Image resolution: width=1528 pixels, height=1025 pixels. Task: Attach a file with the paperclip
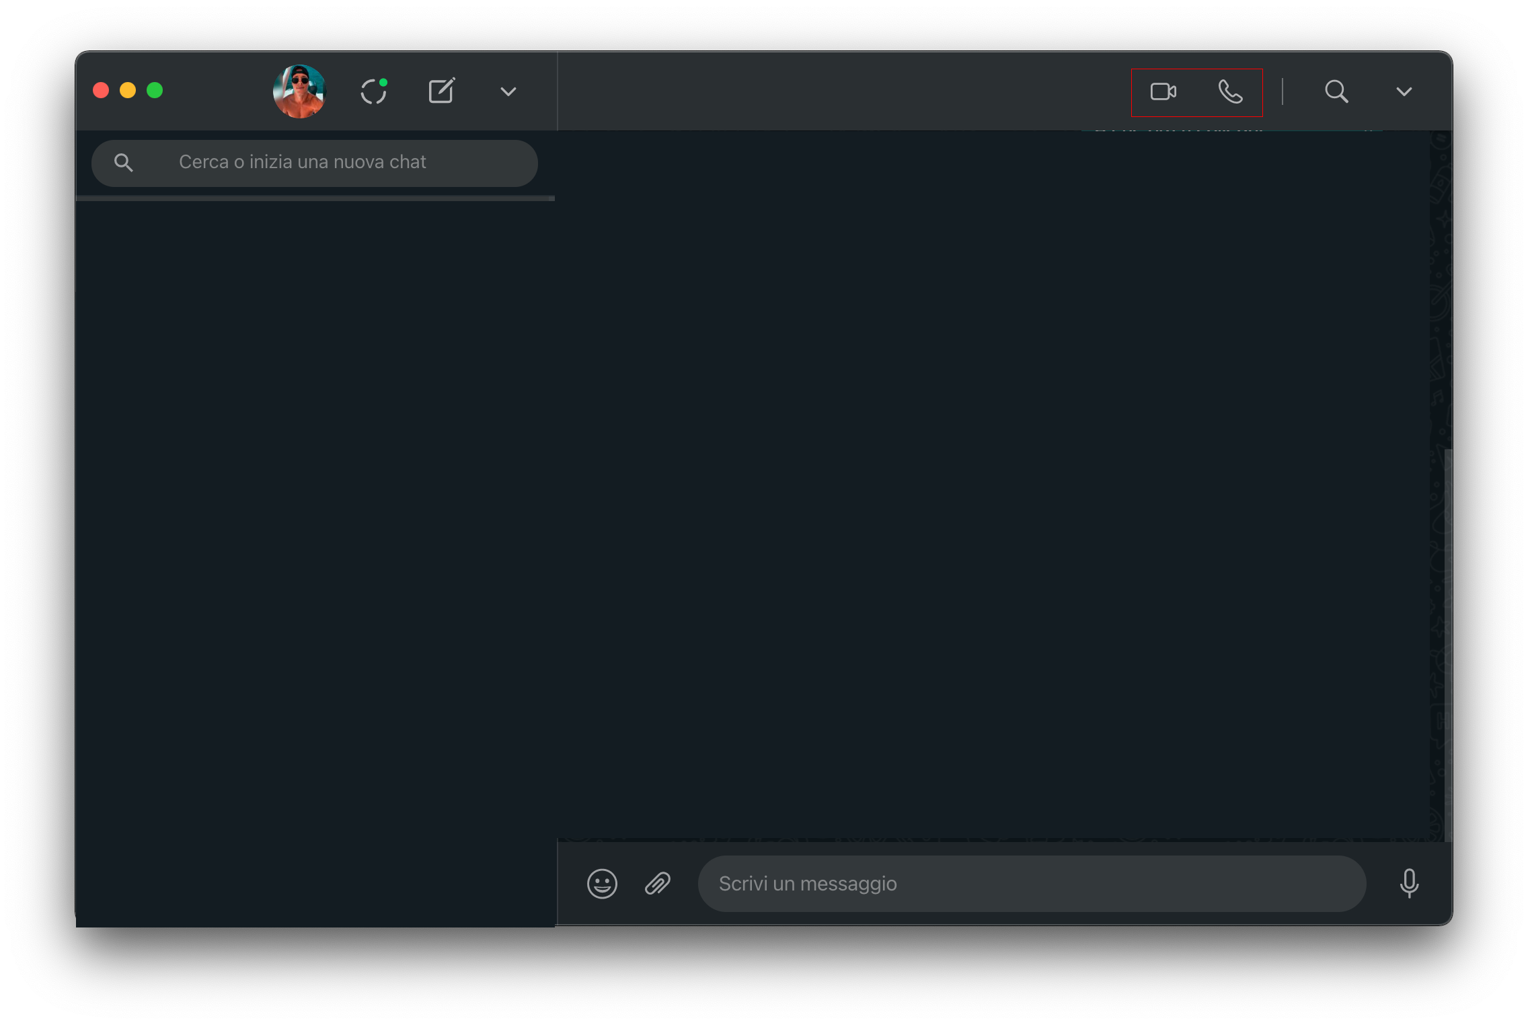tap(658, 883)
